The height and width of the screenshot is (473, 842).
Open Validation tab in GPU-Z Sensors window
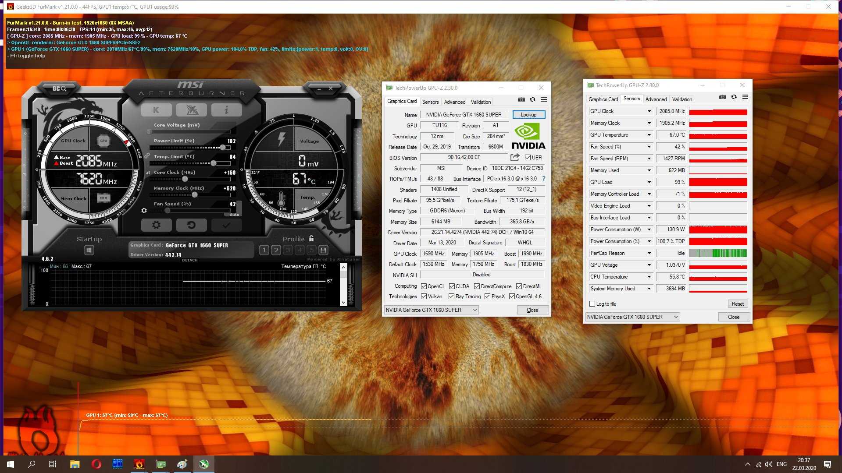[x=682, y=99]
